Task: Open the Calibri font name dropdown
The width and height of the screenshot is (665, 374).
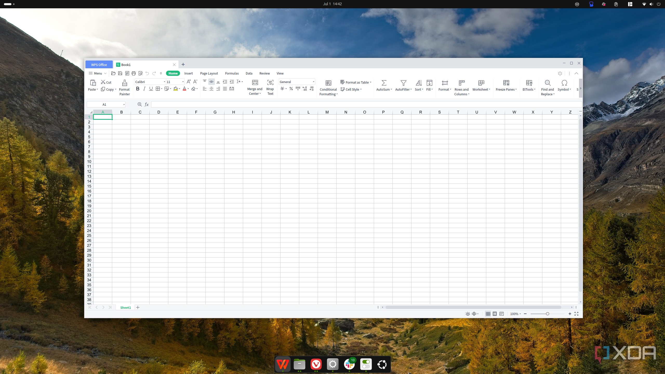Action: coord(164,82)
